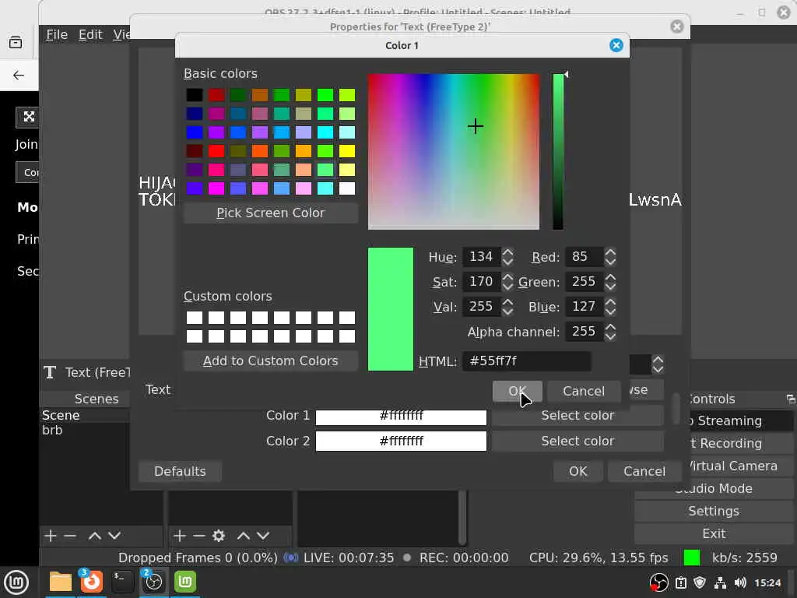Remove selected scene with minus icon

[x=70, y=536]
